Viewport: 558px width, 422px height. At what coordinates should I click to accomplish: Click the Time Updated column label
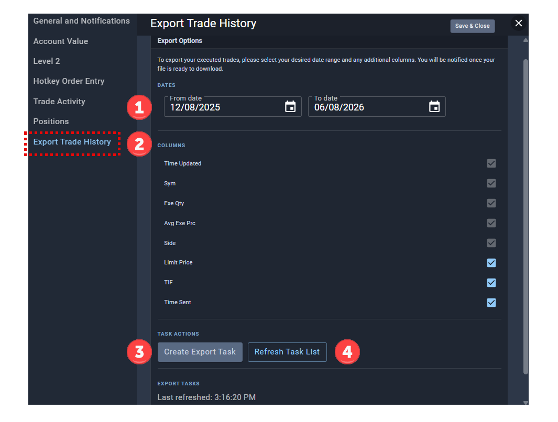point(182,163)
